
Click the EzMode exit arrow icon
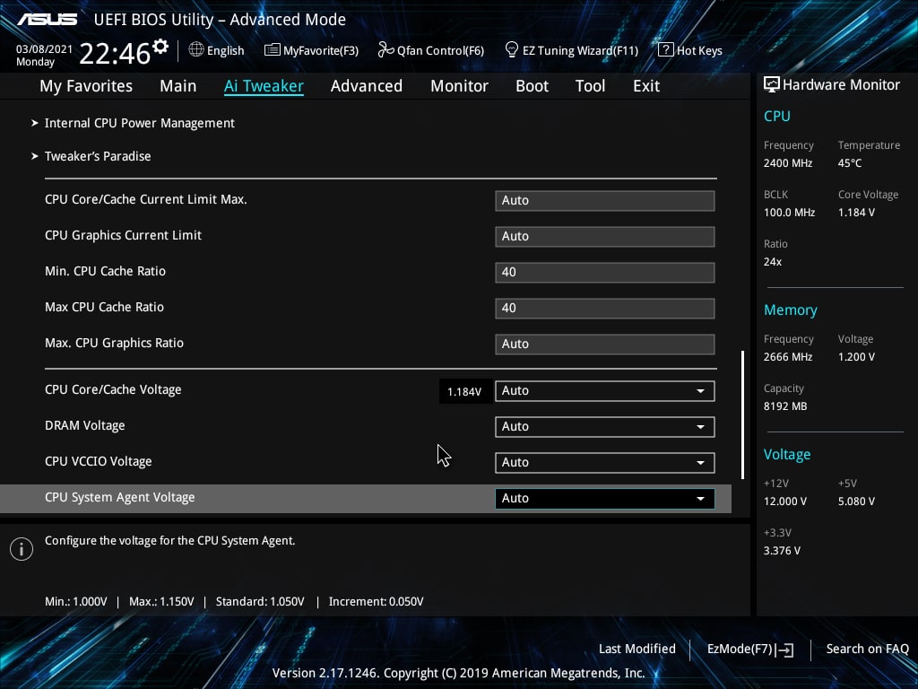785,650
